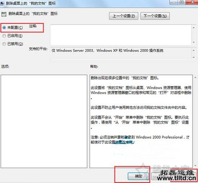Select the 未配置(C) radio button
Screen dimensions: 198x183
coord(4,27)
